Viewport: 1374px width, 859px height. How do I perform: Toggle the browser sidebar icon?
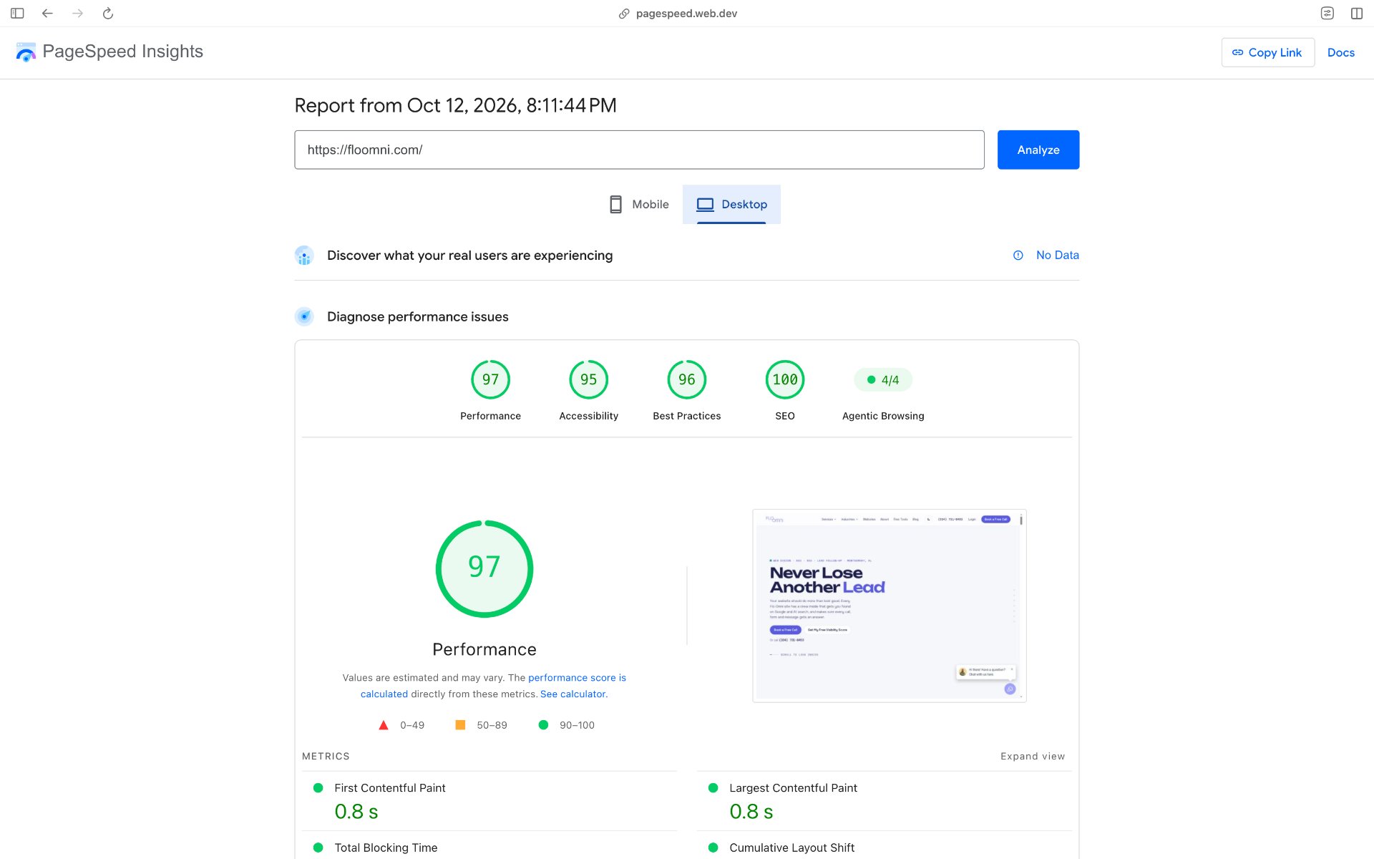coord(17,13)
